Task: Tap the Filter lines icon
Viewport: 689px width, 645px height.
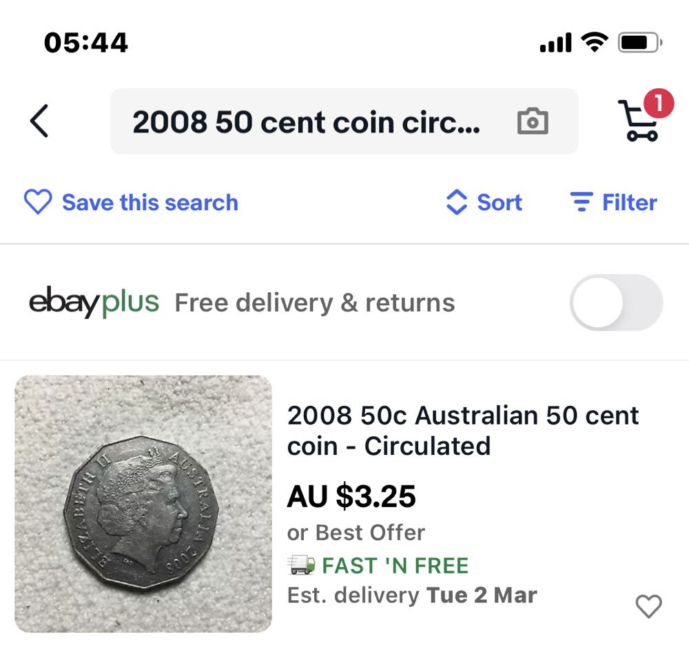Action: click(582, 203)
